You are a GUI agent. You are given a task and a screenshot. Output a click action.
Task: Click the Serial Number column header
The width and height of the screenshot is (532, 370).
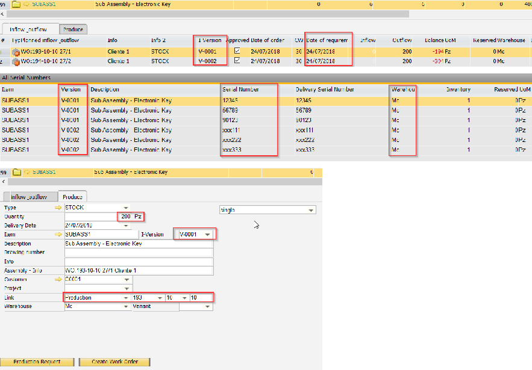point(240,90)
